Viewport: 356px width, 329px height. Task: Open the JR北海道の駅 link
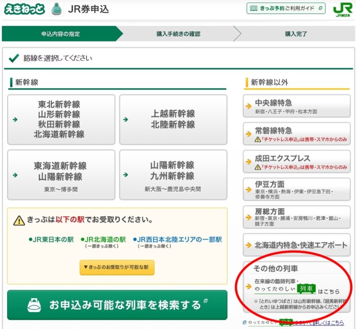click(x=103, y=240)
